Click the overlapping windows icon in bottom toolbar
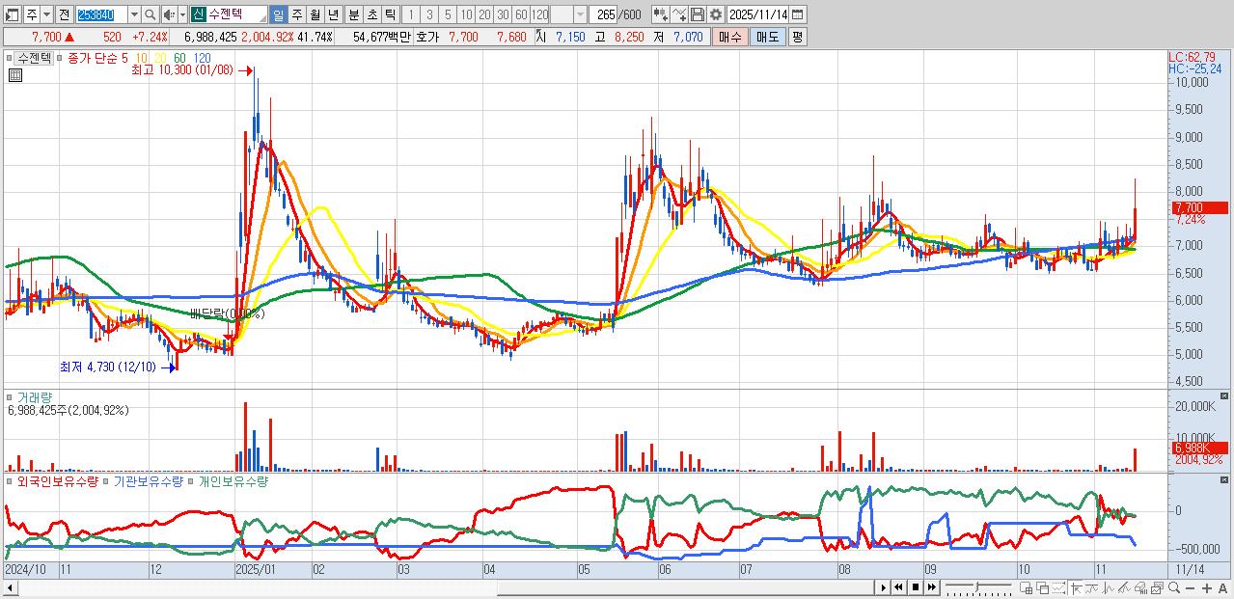 tap(1043, 587)
